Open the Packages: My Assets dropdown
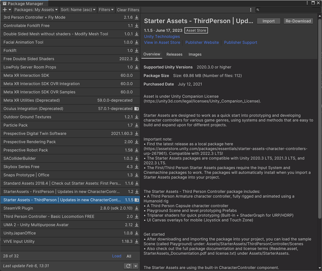Screen dimensions: 322x271 (35, 10)
